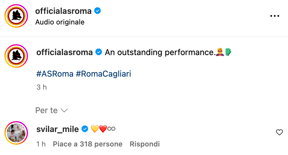Open the #RomaCagliari hashtag

[103, 74]
